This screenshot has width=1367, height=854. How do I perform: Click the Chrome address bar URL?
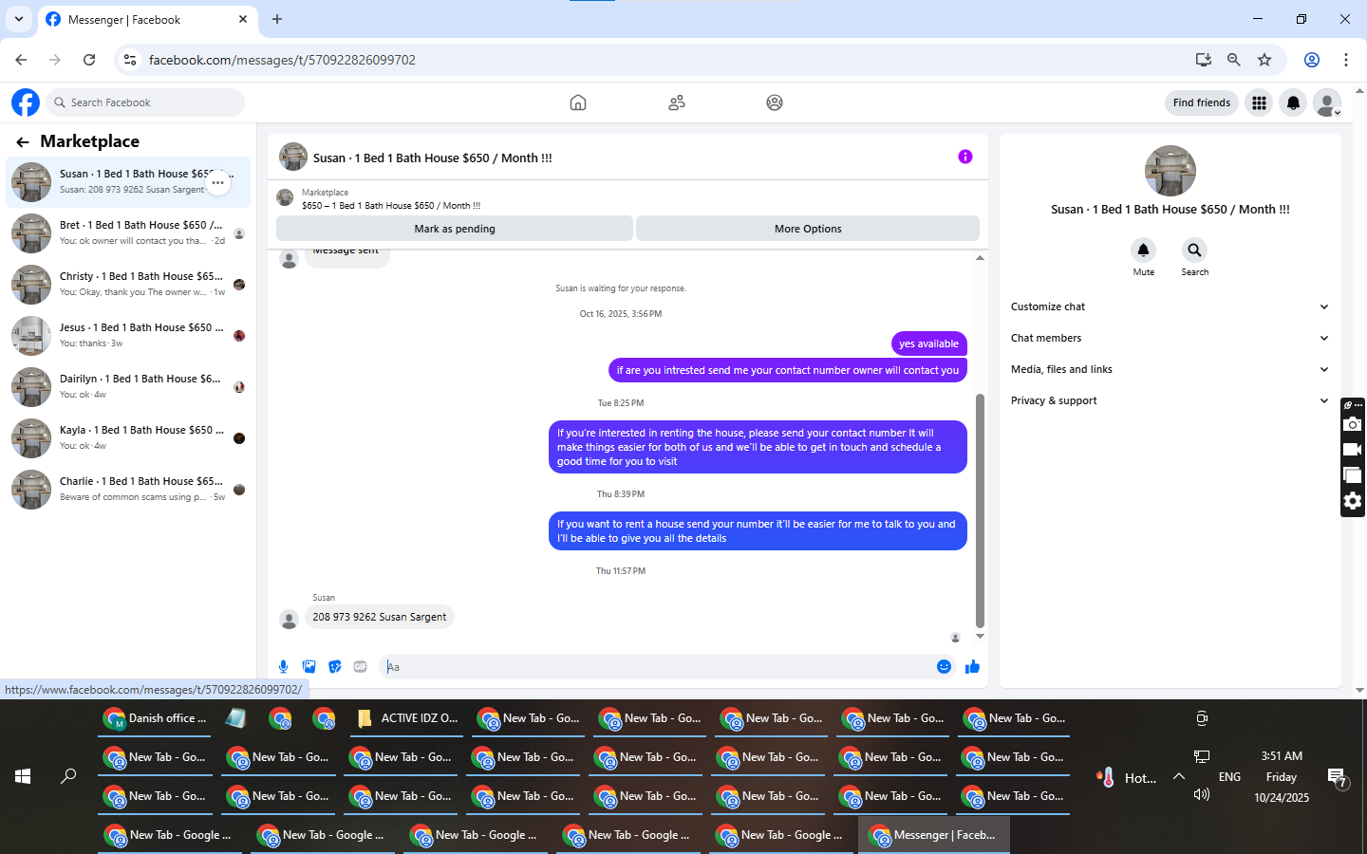pos(282,60)
